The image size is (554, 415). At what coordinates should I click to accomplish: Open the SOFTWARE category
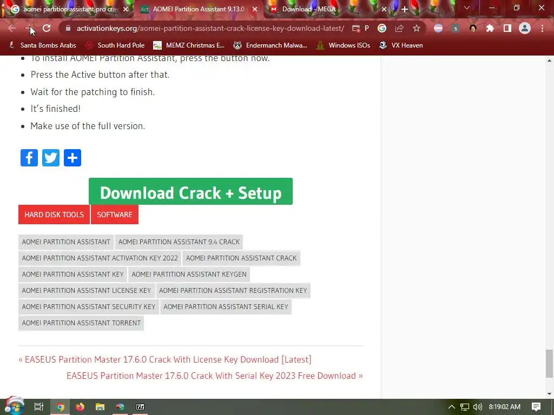pyautogui.click(x=115, y=215)
